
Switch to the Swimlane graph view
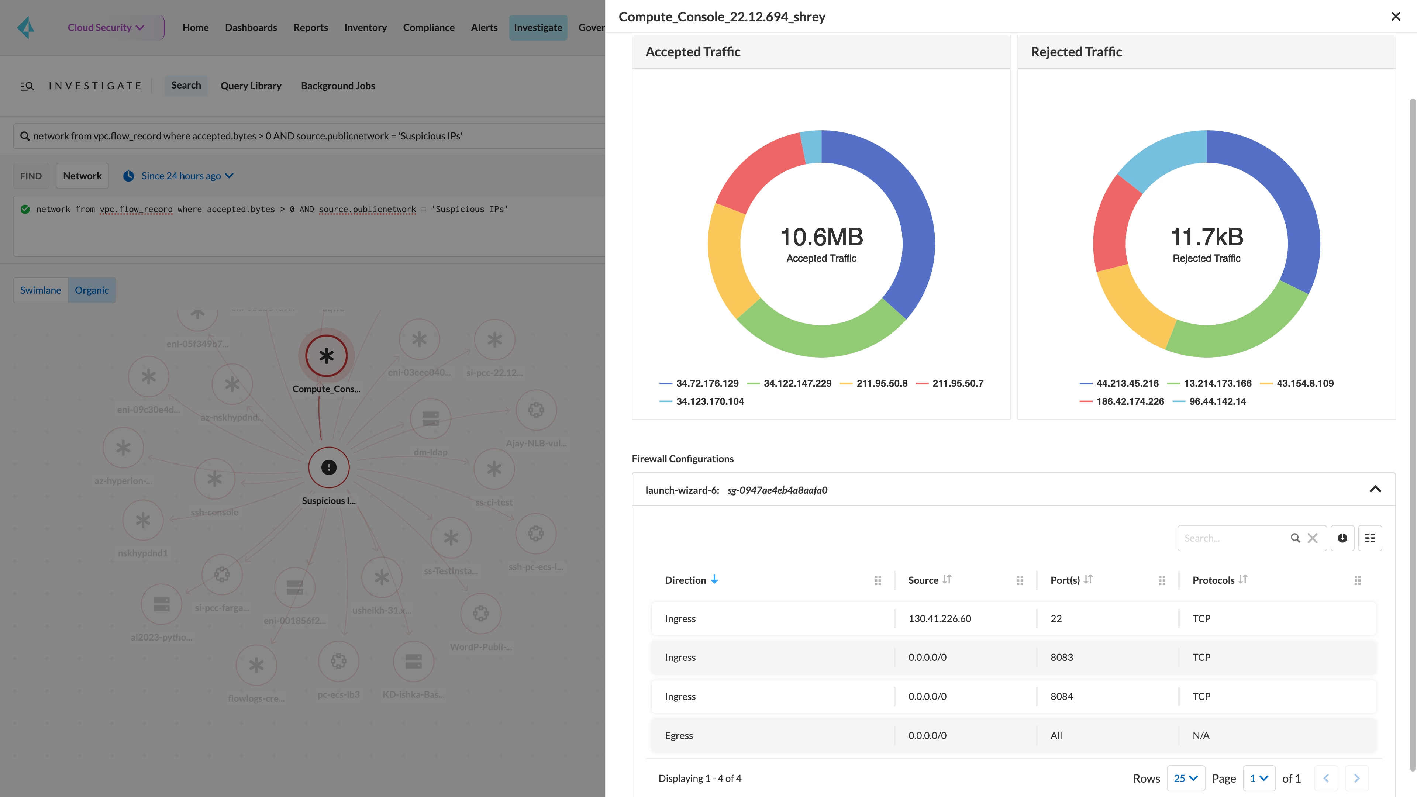click(x=40, y=290)
